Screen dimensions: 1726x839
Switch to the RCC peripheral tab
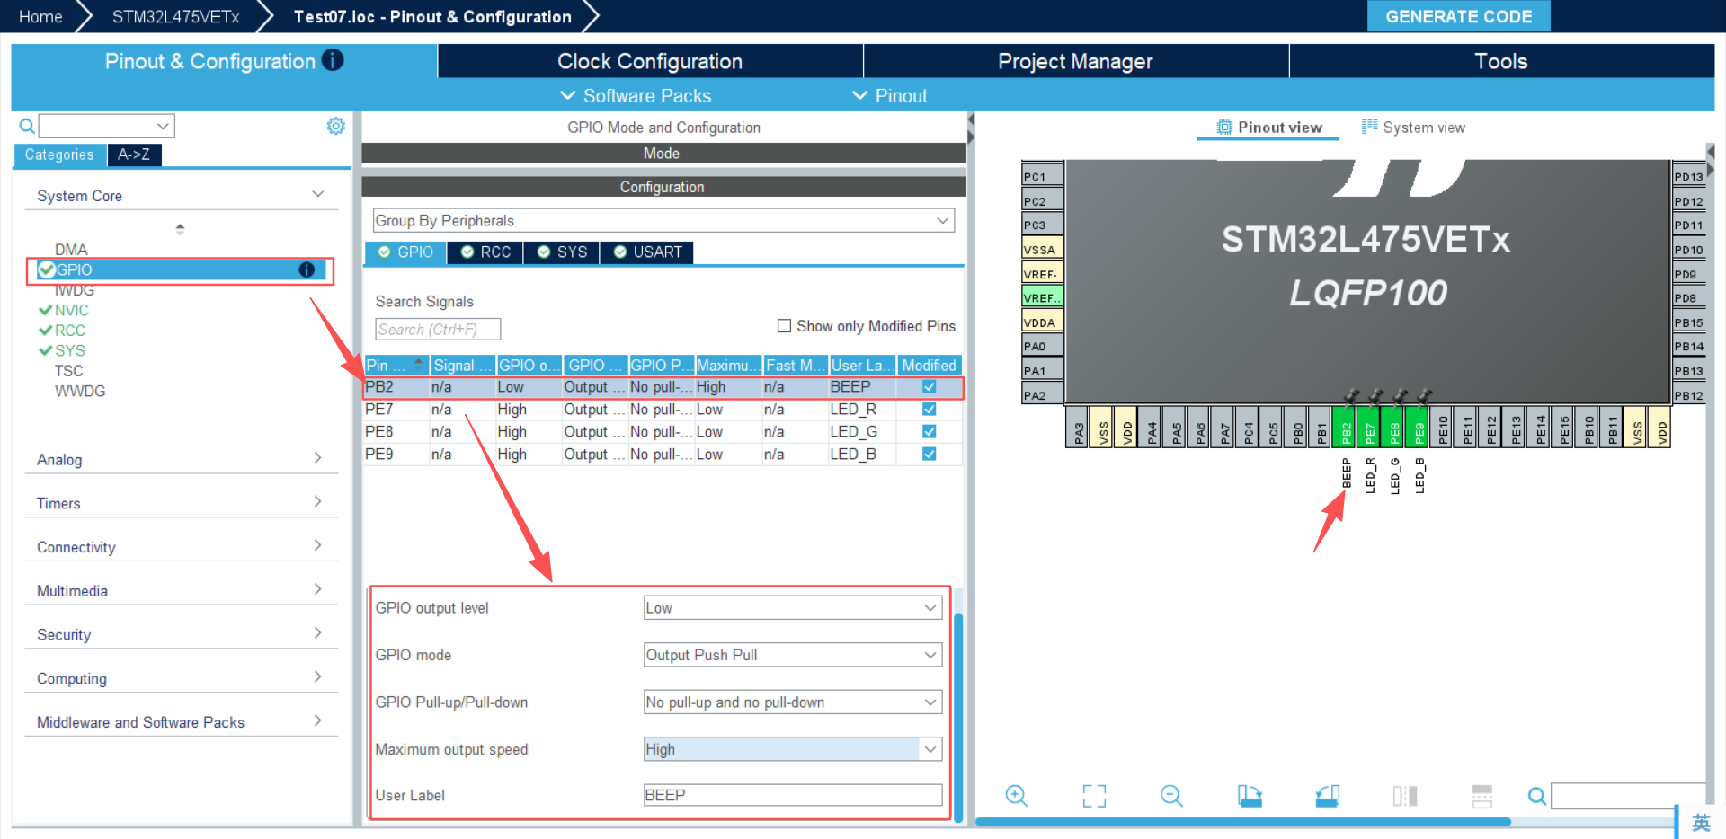(x=485, y=252)
